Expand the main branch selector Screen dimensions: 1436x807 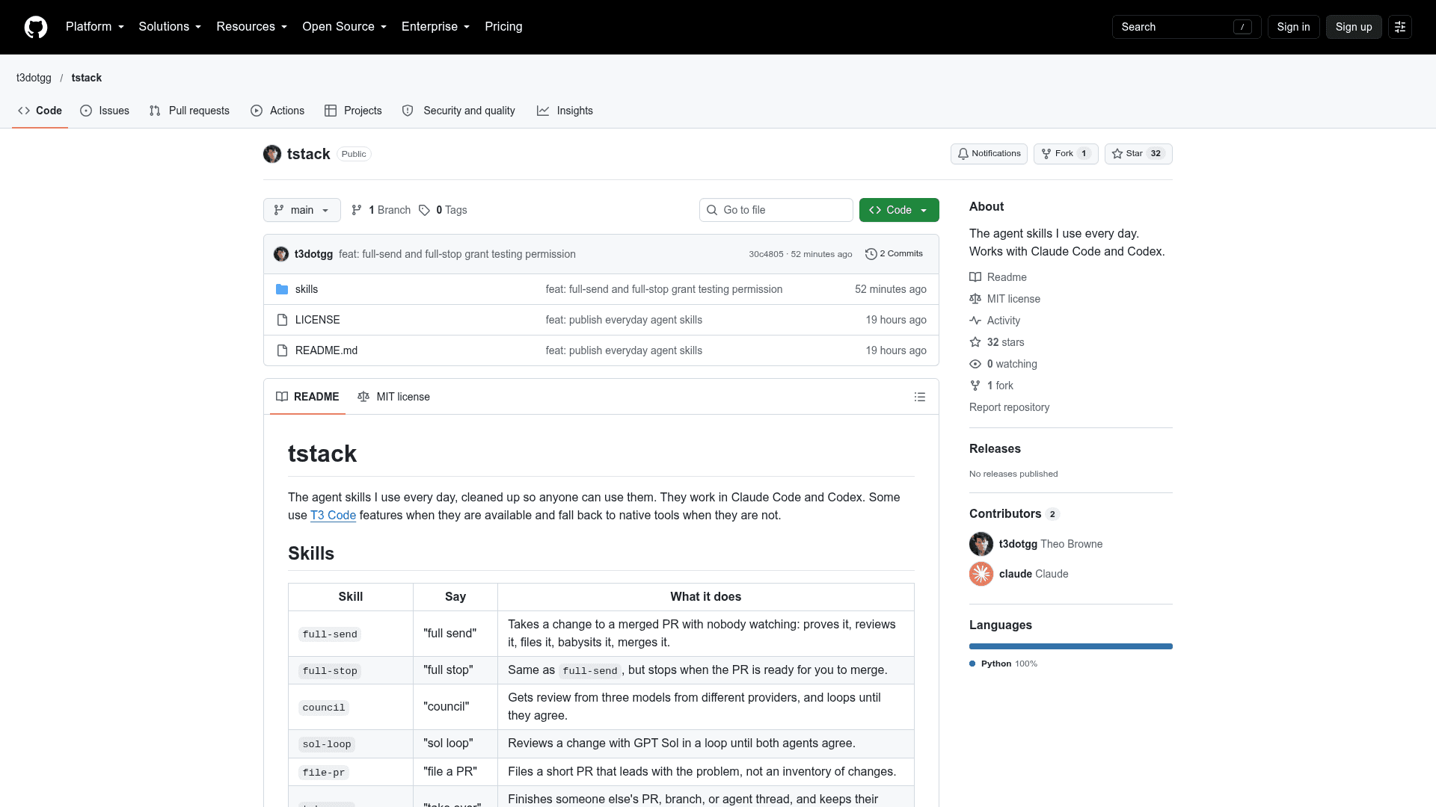(x=302, y=210)
